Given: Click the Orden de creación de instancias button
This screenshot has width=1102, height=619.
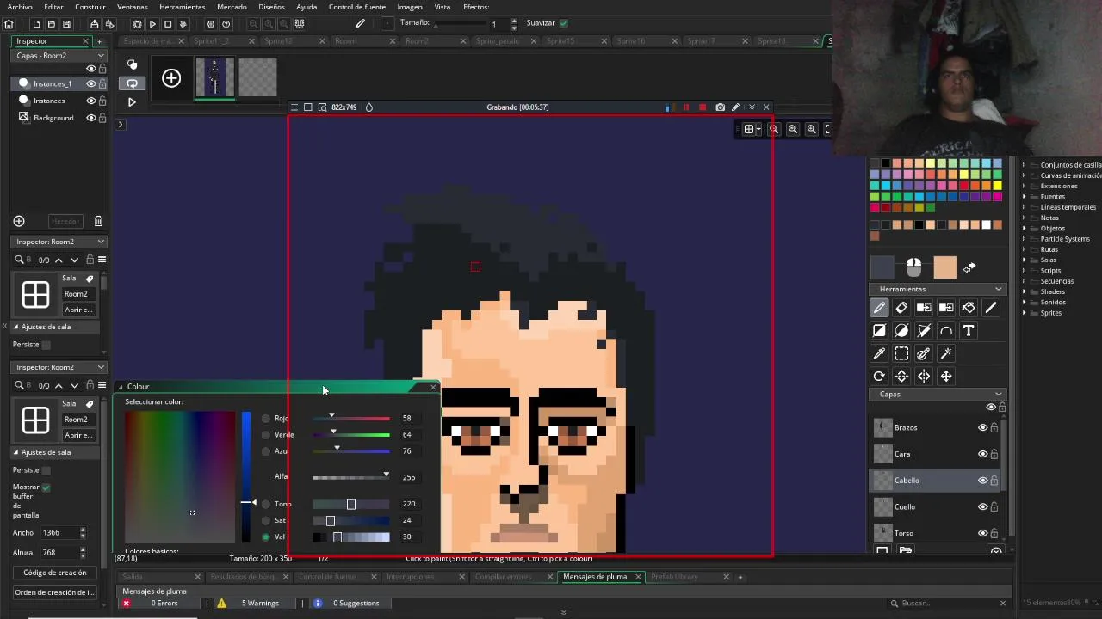Looking at the screenshot, I should [x=55, y=592].
